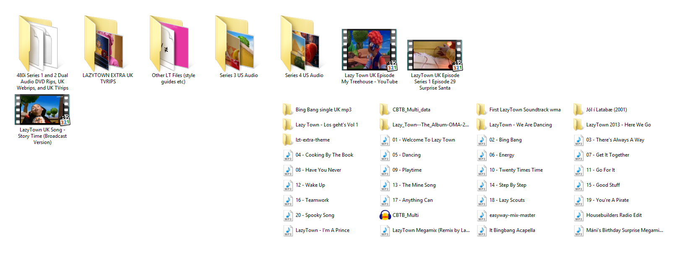Select the 19 - You're A Pirate file
The width and height of the screenshot is (687, 278).
pos(607,200)
